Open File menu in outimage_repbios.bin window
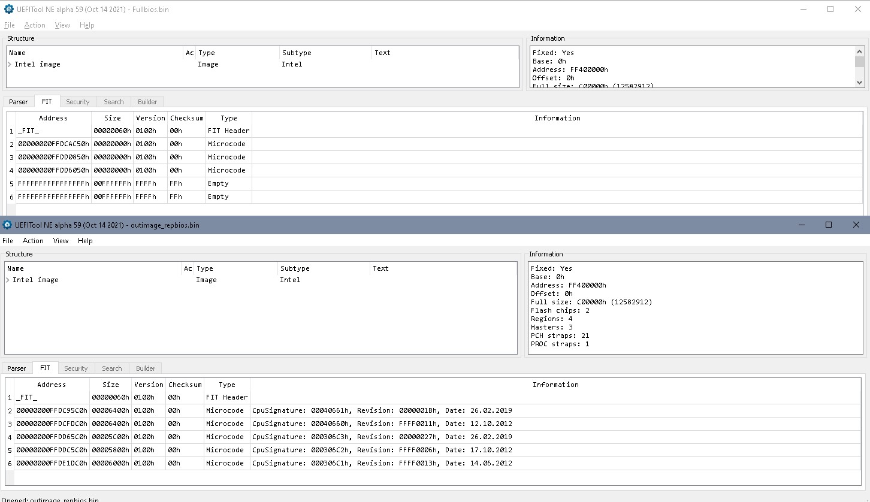870x502 pixels. click(8, 241)
